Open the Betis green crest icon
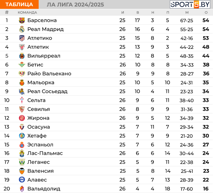213x193 pixels. click(22, 65)
